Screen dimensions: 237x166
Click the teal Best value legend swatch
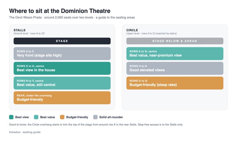(36, 117)
